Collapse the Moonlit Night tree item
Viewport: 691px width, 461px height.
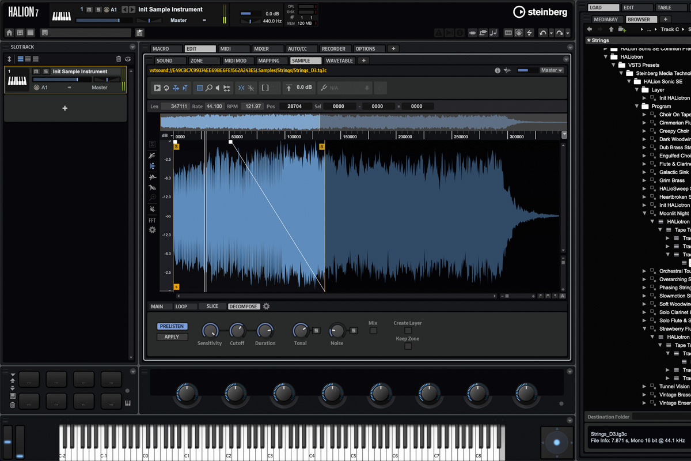[x=645, y=213]
